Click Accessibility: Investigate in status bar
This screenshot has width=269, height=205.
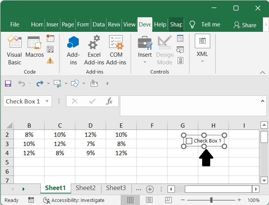coord(74,200)
